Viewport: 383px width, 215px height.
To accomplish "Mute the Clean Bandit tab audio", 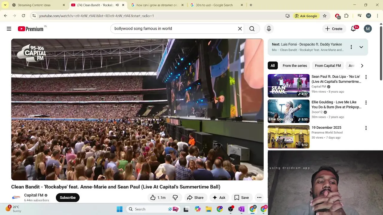I will click(x=117, y=5).
